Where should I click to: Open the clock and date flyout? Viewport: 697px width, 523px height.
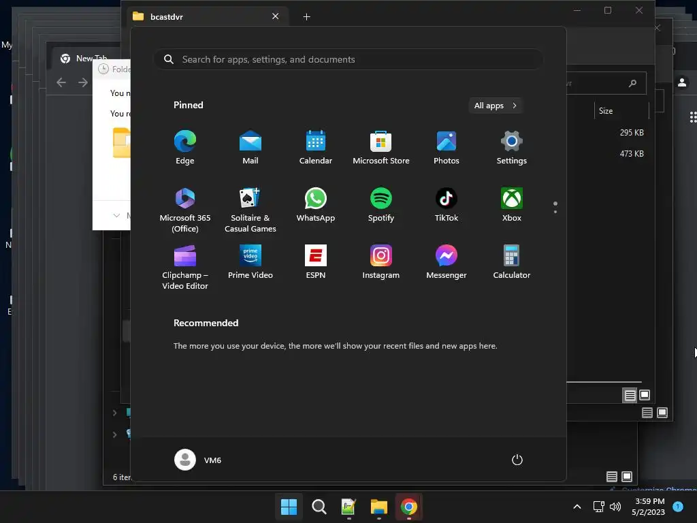click(649, 507)
